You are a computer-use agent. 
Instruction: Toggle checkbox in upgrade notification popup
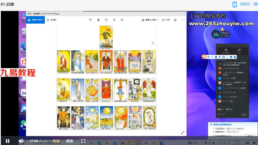[x=214, y=136]
